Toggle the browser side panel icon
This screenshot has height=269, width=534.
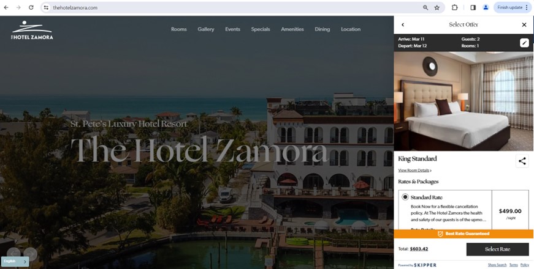coord(473,7)
